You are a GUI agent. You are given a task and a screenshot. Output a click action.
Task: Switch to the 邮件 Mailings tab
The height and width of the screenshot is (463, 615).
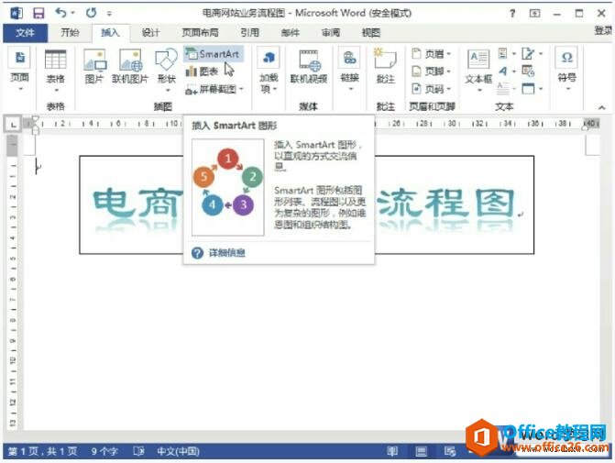point(291,33)
